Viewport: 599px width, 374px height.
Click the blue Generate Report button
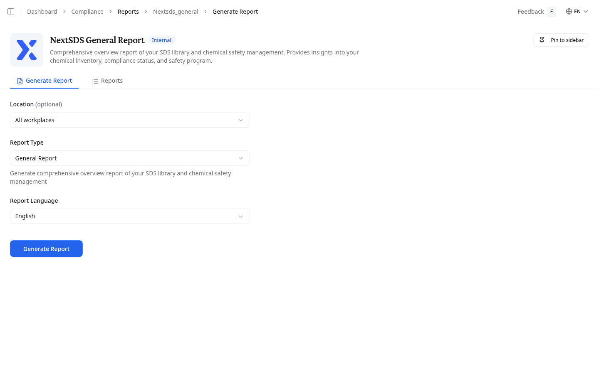pyautogui.click(x=46, y=249)
